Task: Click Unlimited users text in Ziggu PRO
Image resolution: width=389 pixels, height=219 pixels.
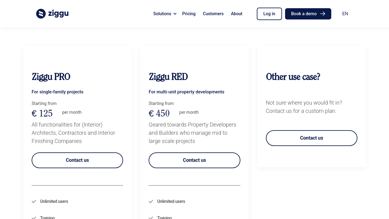Action: click(x=54, y=201)
